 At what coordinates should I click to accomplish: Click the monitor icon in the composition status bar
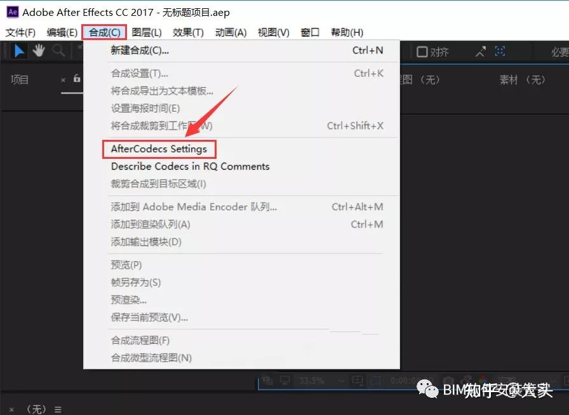click(284, 380)
